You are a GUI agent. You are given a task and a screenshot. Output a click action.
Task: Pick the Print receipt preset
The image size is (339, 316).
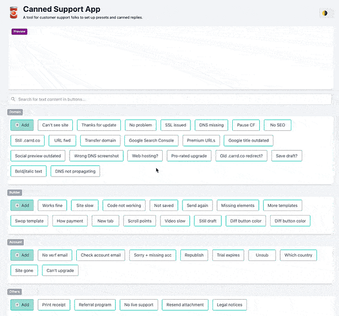pyautogui.click(x=54, y=305)
